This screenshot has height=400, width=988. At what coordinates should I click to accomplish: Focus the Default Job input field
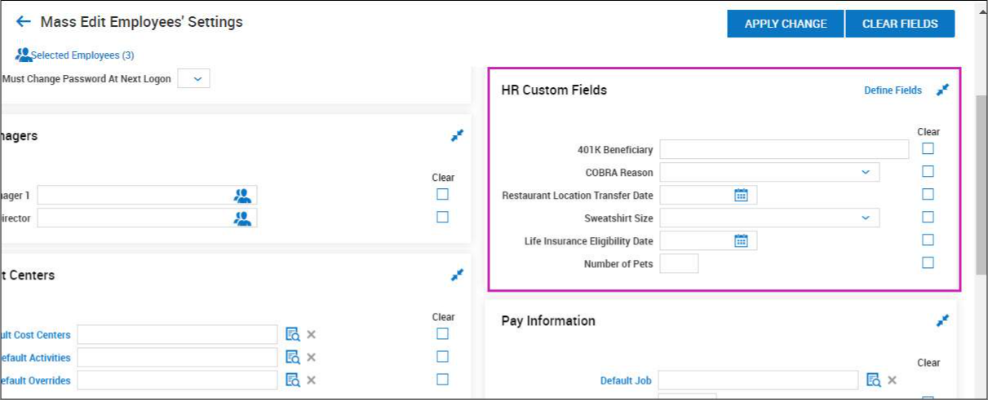[758, 380]
